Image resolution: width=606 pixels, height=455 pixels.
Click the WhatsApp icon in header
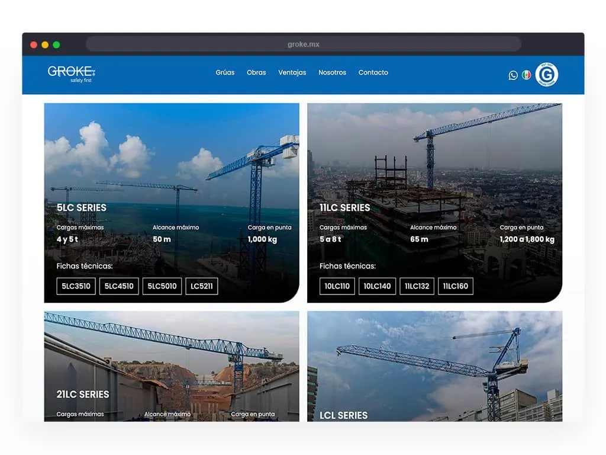tap(513, 75)
